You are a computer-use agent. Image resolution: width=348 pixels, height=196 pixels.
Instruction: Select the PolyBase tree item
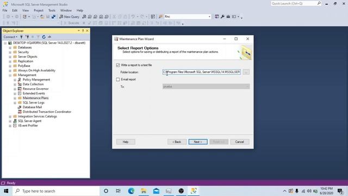pyautogui.click(x=24, y=66)
